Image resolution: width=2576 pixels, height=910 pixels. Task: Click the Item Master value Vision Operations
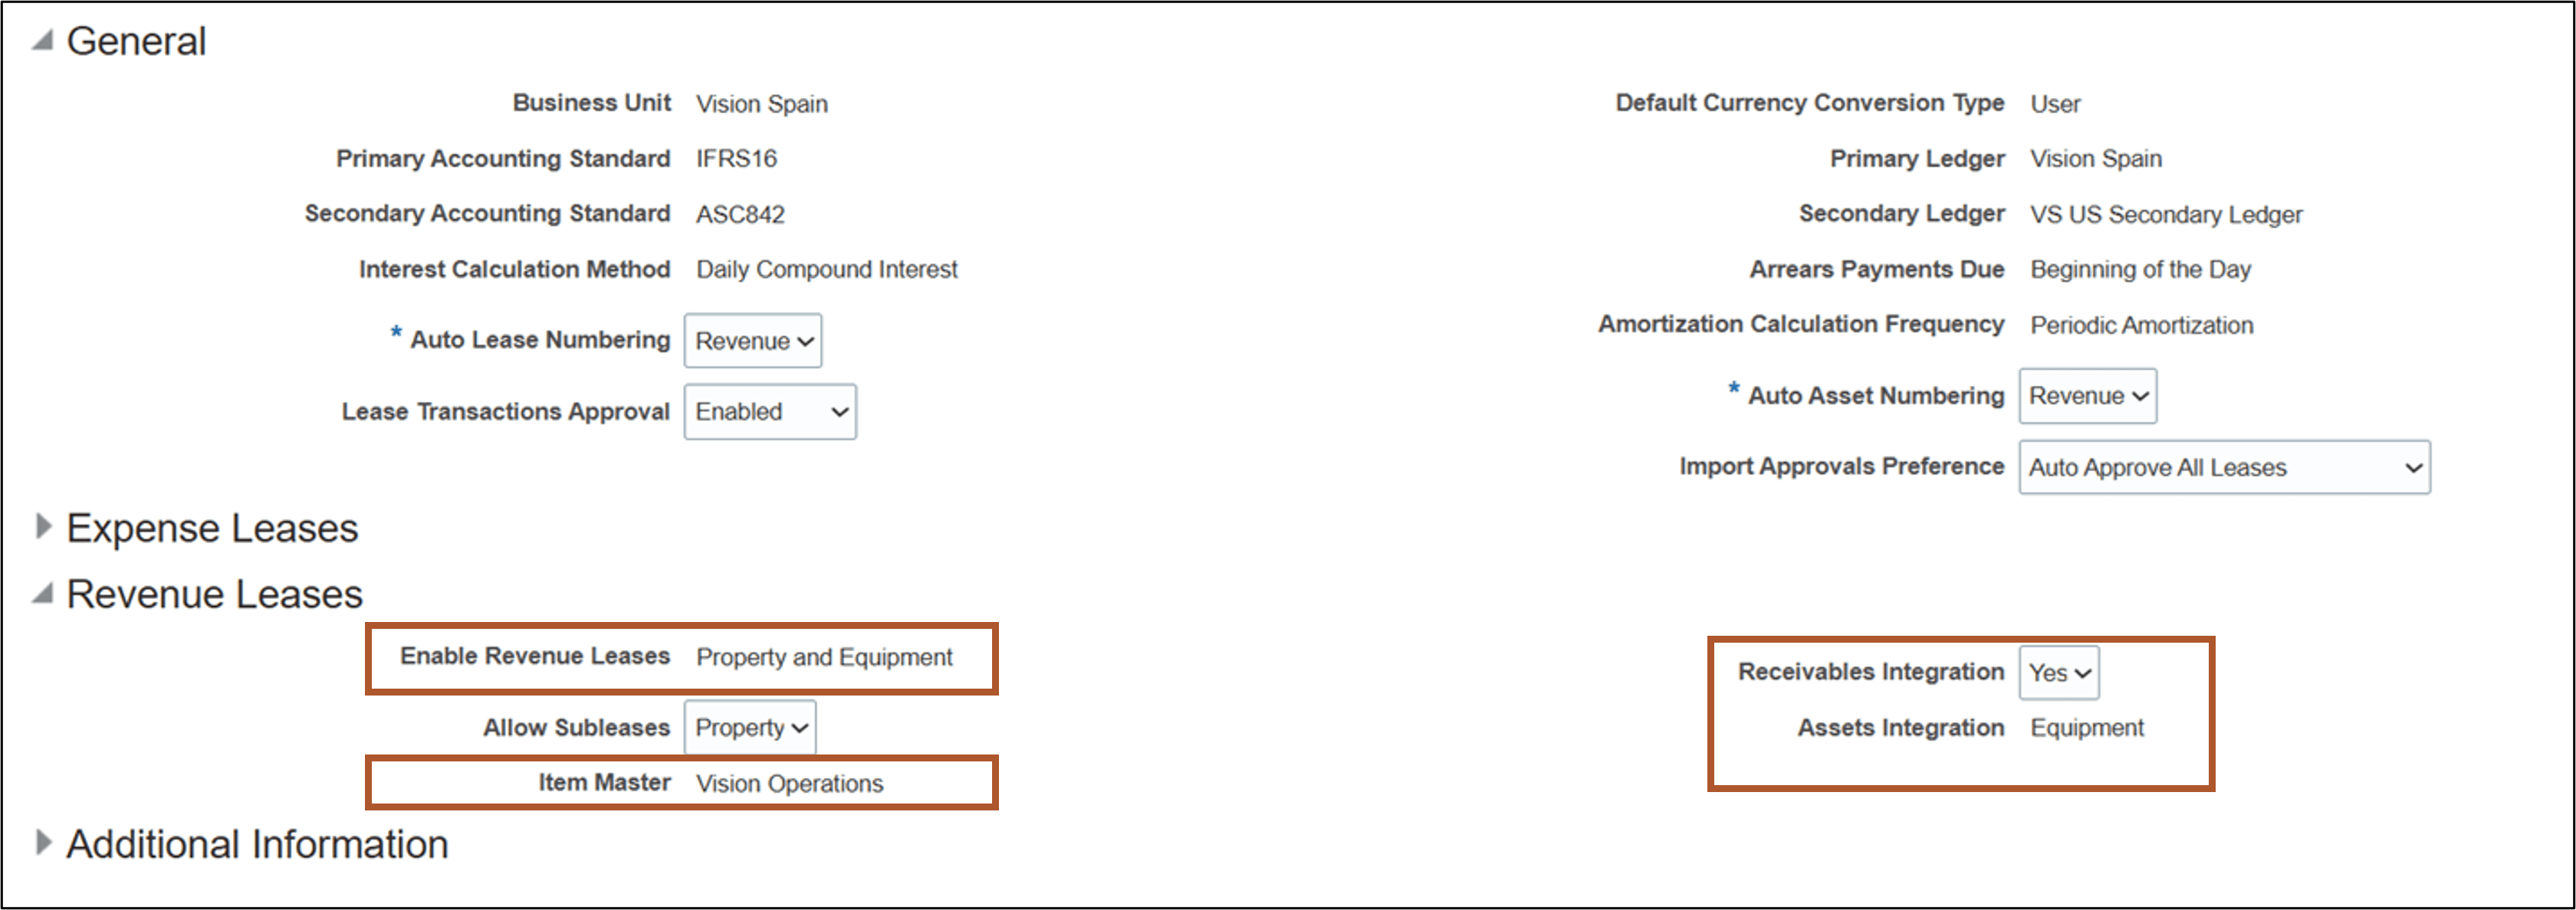click(790, 783)
